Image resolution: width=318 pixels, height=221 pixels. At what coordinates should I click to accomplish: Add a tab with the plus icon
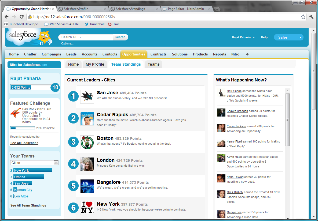point(247,54)
